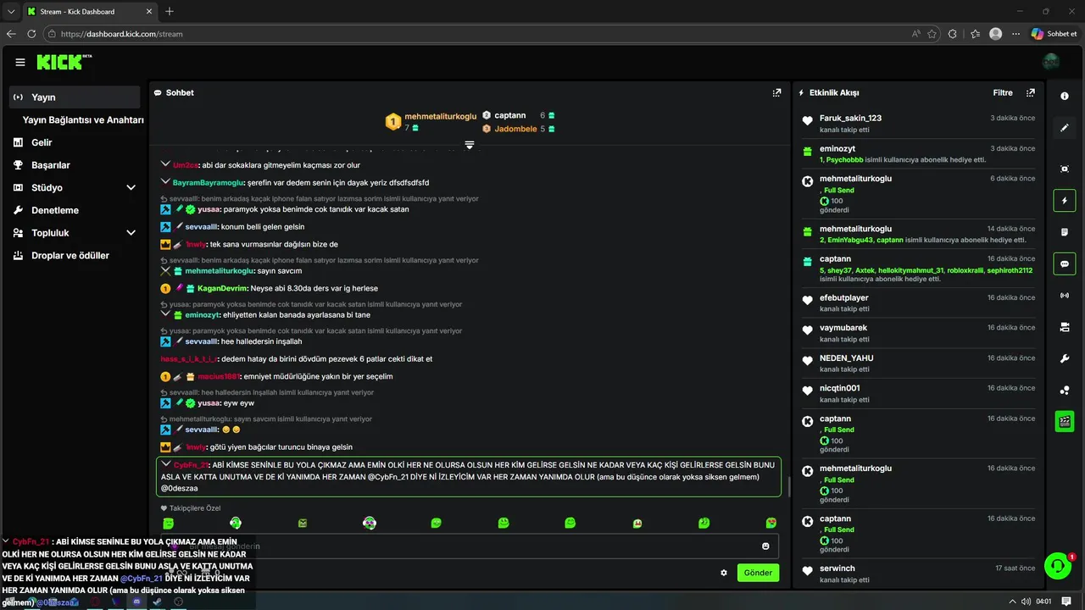
Task: Open the Filtre dropdown in activity feed
Action: tap(1003, 92)
